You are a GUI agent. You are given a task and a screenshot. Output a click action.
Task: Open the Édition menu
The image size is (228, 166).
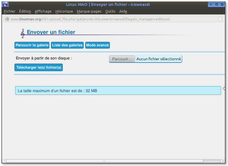tap(25, 11)
